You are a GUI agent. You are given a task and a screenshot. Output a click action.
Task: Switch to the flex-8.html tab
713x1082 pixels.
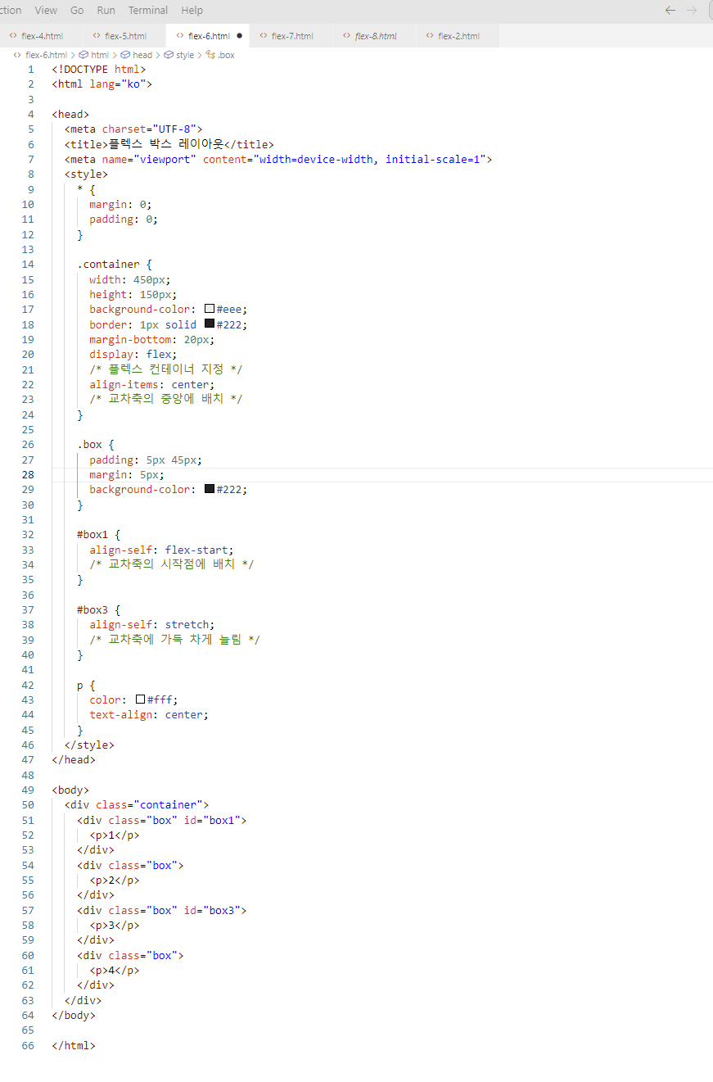(376, 36)
